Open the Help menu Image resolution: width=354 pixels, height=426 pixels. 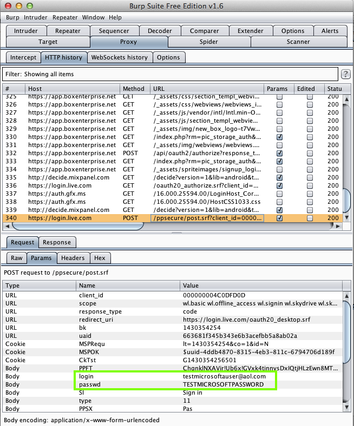click(115, 17)
